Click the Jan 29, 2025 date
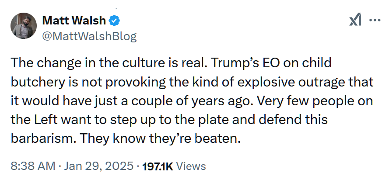389x173 pixels. [99, 166]
